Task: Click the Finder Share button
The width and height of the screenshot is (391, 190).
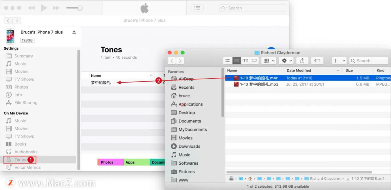Action: [x=302, y=61]
